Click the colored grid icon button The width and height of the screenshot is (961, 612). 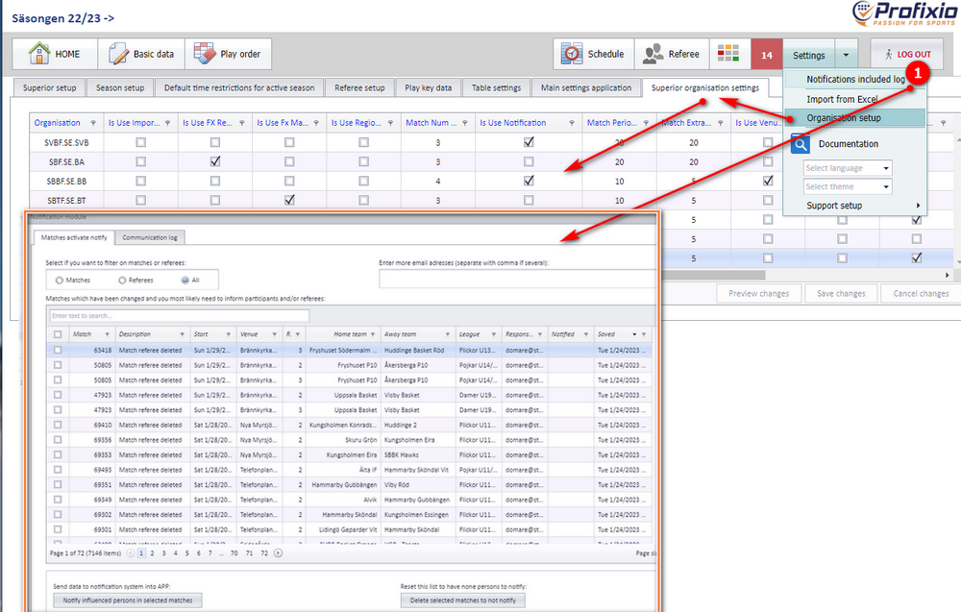728,54
